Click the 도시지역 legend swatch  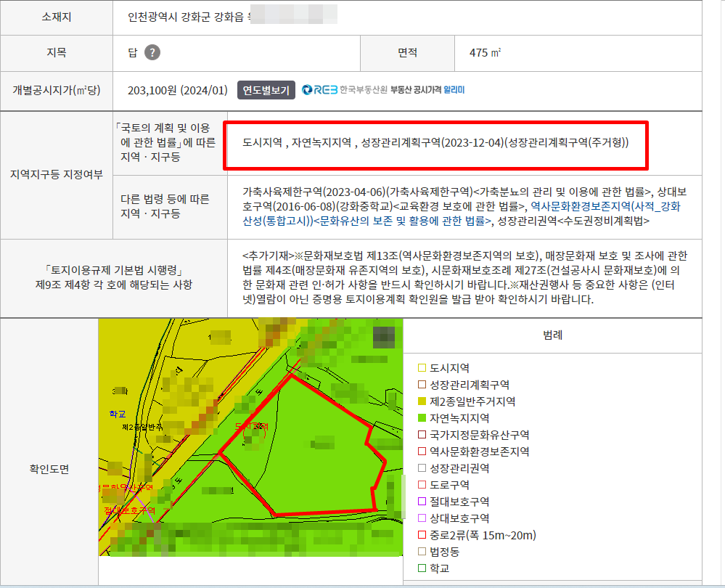click(422, 368)
